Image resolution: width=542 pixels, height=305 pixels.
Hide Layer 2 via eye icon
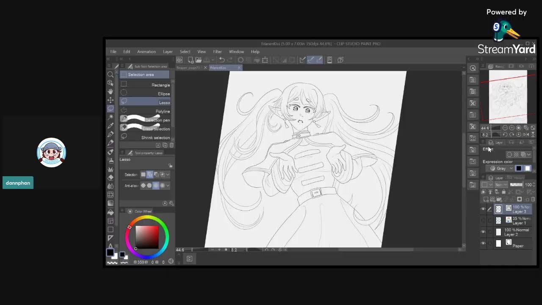483,232
